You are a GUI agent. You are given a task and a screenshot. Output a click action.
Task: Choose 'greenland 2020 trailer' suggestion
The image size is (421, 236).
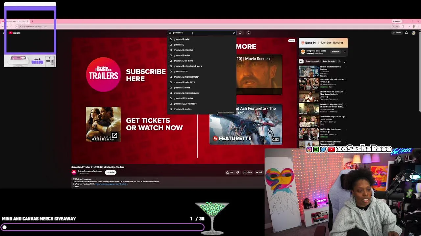click(202, 98)
